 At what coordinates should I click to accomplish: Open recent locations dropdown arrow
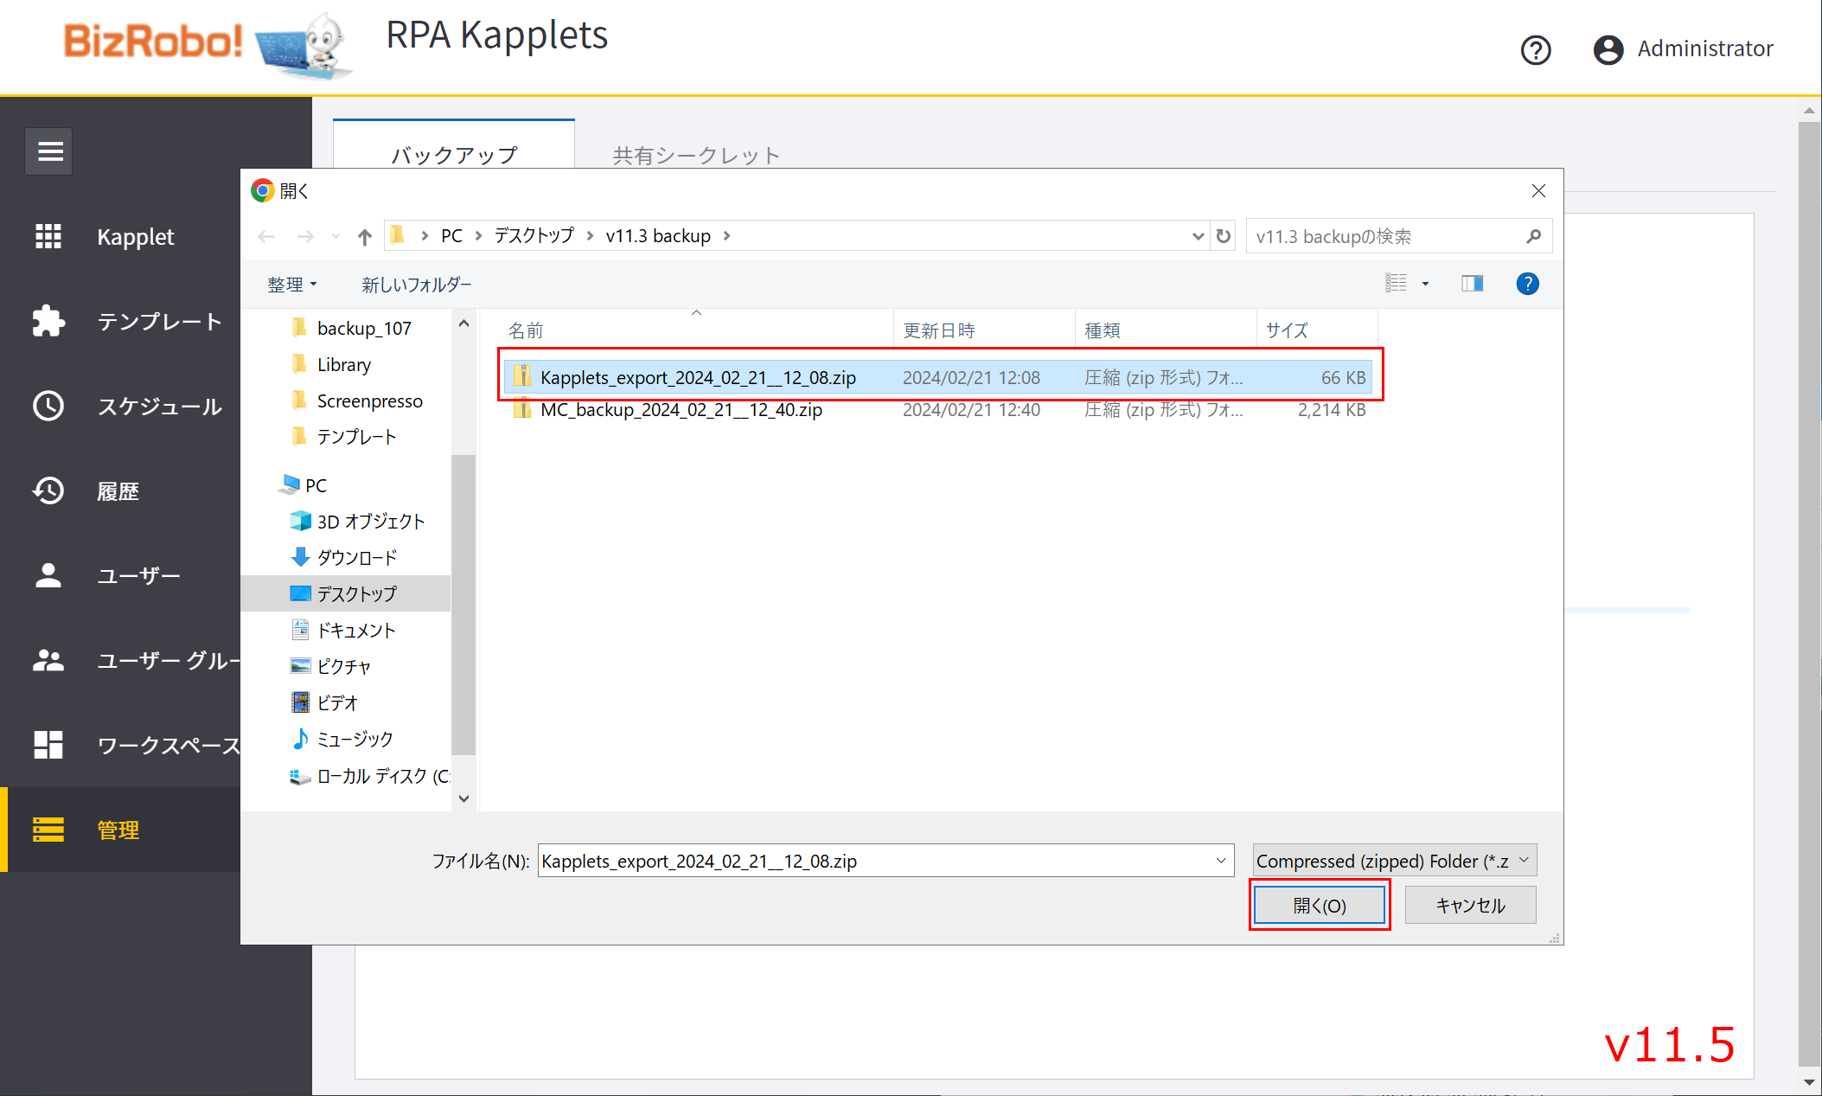[x=336, y=236]
